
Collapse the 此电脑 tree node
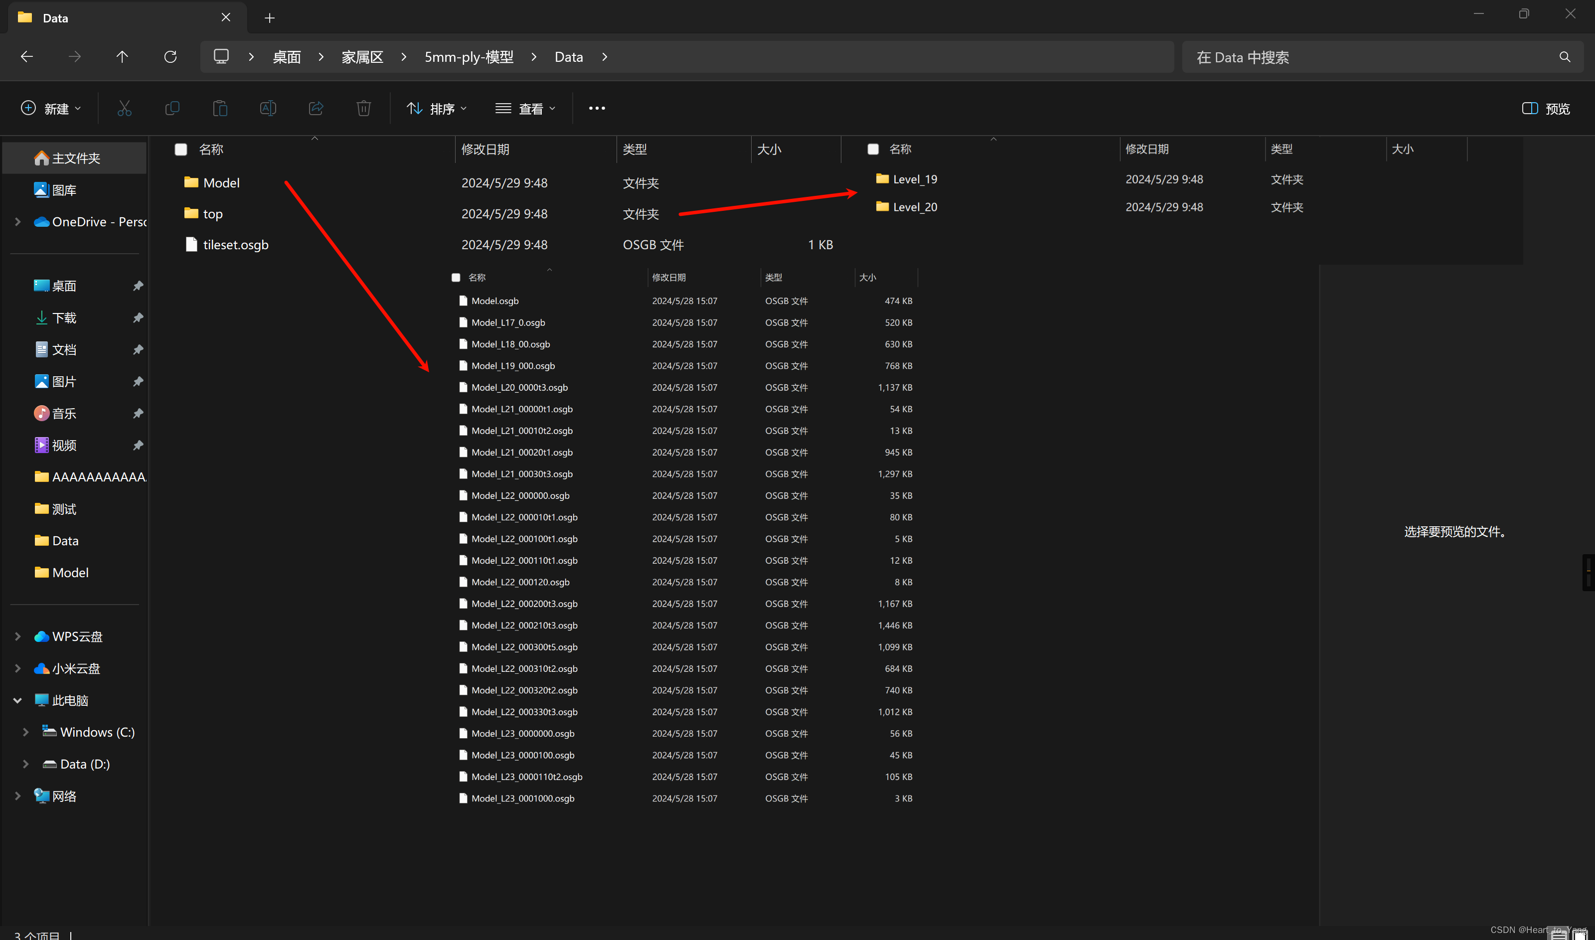click(18, 701)
